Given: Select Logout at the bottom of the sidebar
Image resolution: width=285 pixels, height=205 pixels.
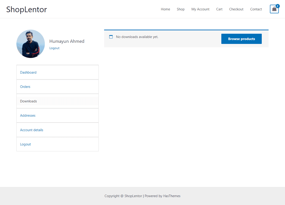Looking at the screenshot, I should [x=25, y=144].
